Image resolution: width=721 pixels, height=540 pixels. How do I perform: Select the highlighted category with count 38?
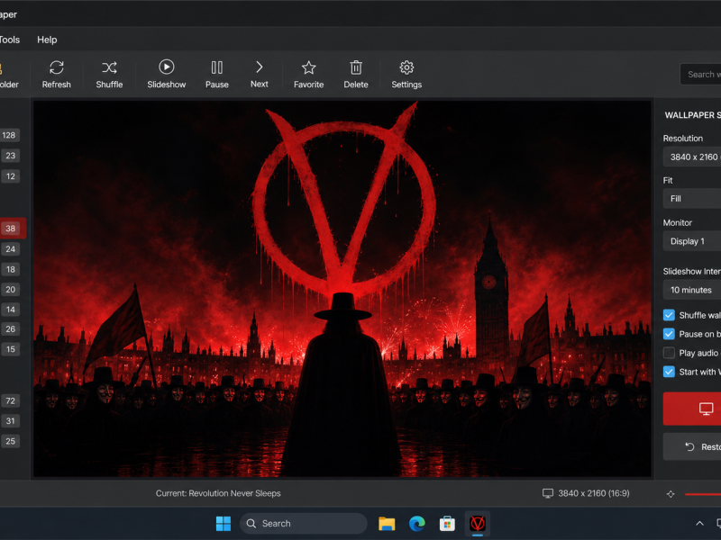click(11, 229)
